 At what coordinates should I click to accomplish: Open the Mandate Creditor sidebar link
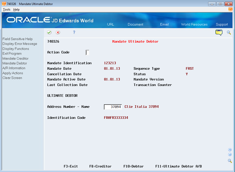[15, 58]
